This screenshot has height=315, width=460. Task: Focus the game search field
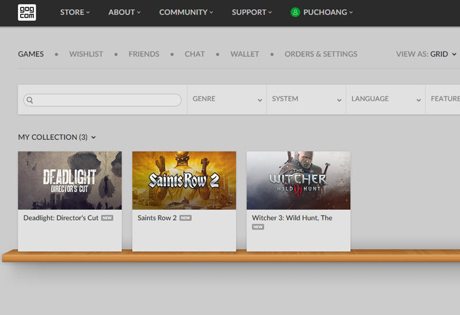tap(102, 100)
